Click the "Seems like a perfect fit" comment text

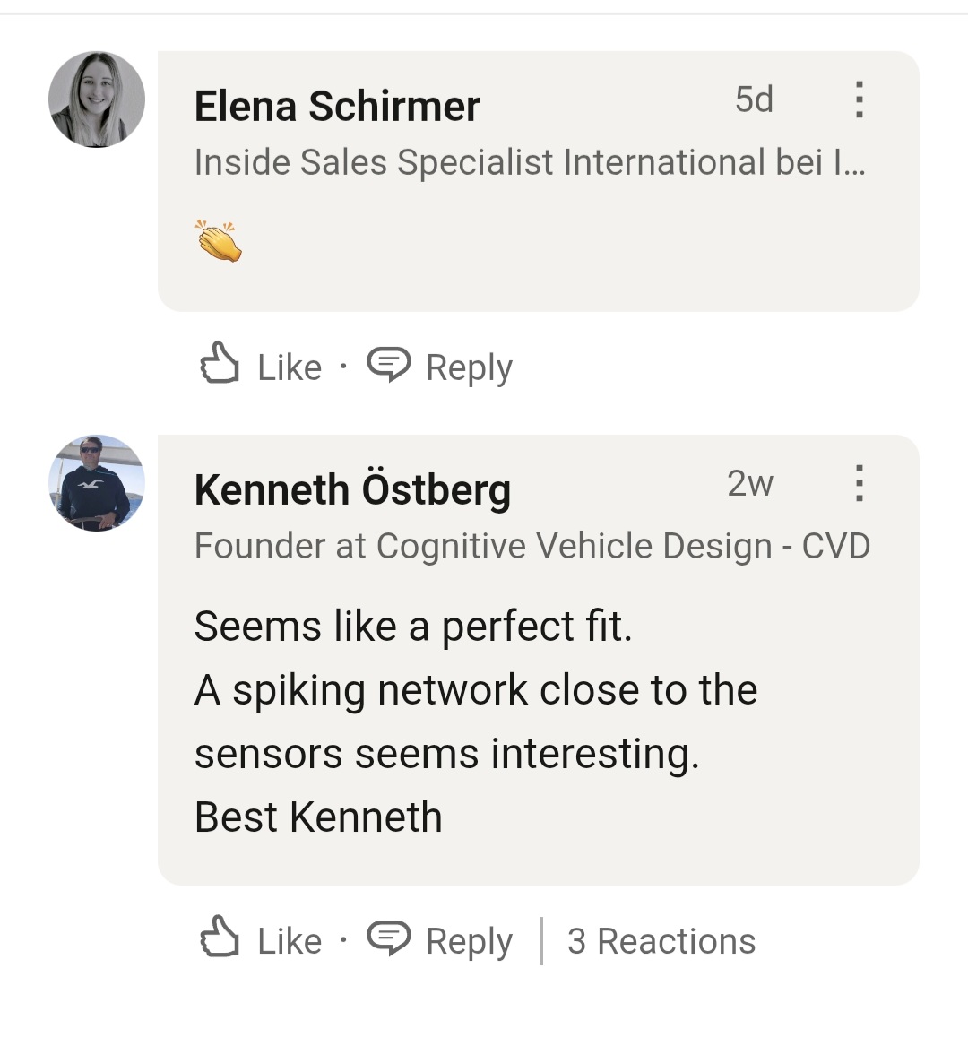click(413, 626)
